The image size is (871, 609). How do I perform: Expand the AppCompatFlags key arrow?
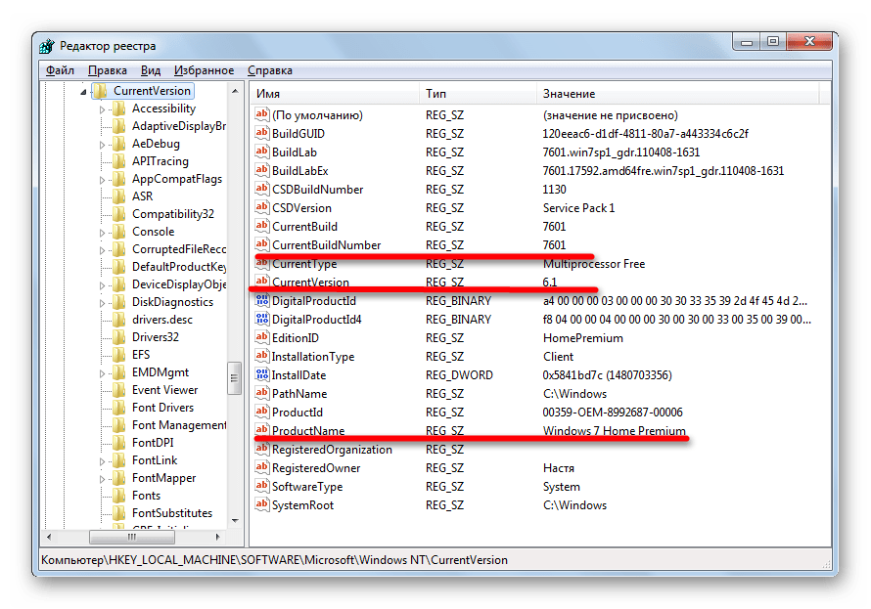point(102,180)
